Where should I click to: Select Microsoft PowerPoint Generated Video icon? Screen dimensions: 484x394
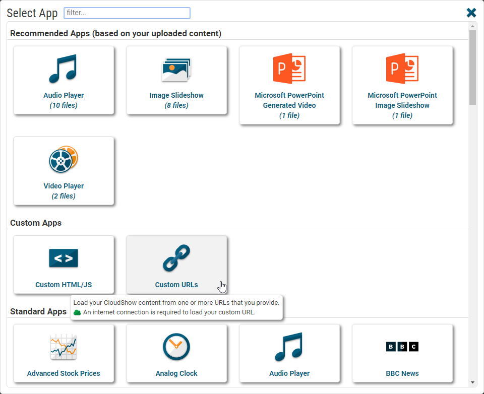[x=289, y=69]
